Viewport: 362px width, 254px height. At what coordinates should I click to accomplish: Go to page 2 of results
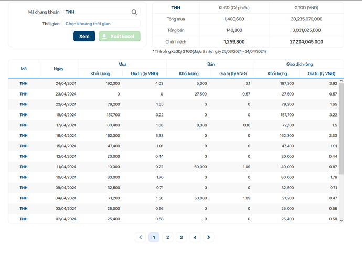point(167,237)
